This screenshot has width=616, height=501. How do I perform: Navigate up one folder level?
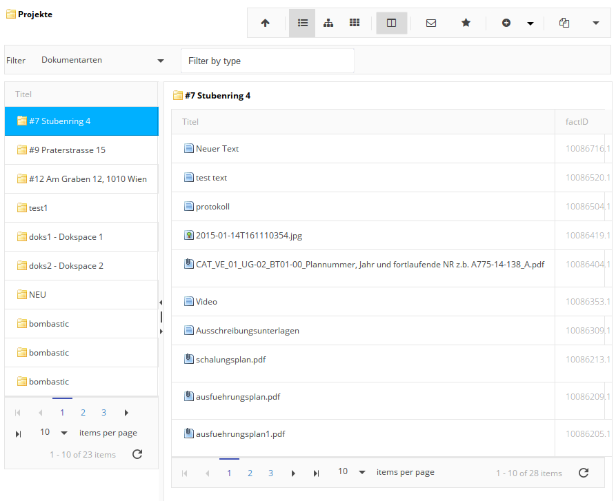266,23
